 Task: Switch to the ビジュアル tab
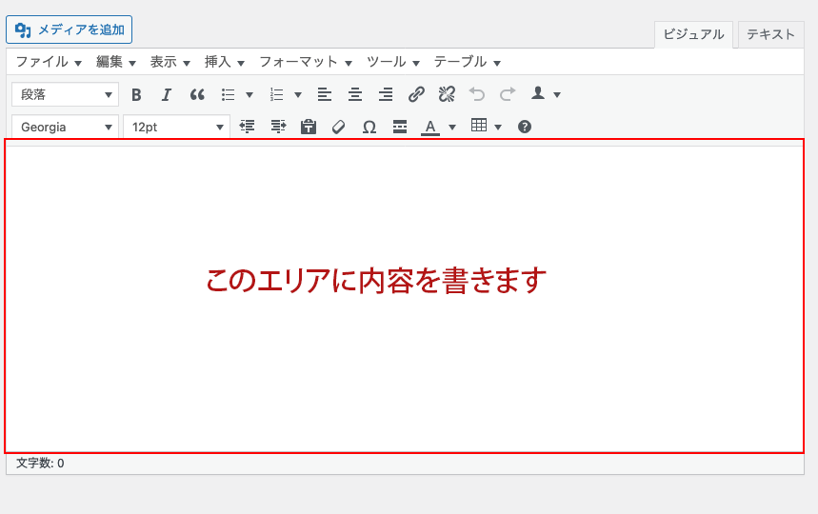(x=693, y=34)
